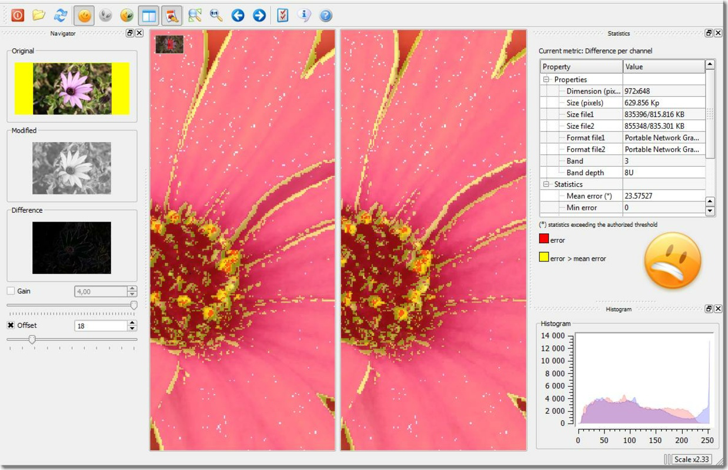The image size is (728, 470).
Task: Select the Band depth row
Action: 623,173
